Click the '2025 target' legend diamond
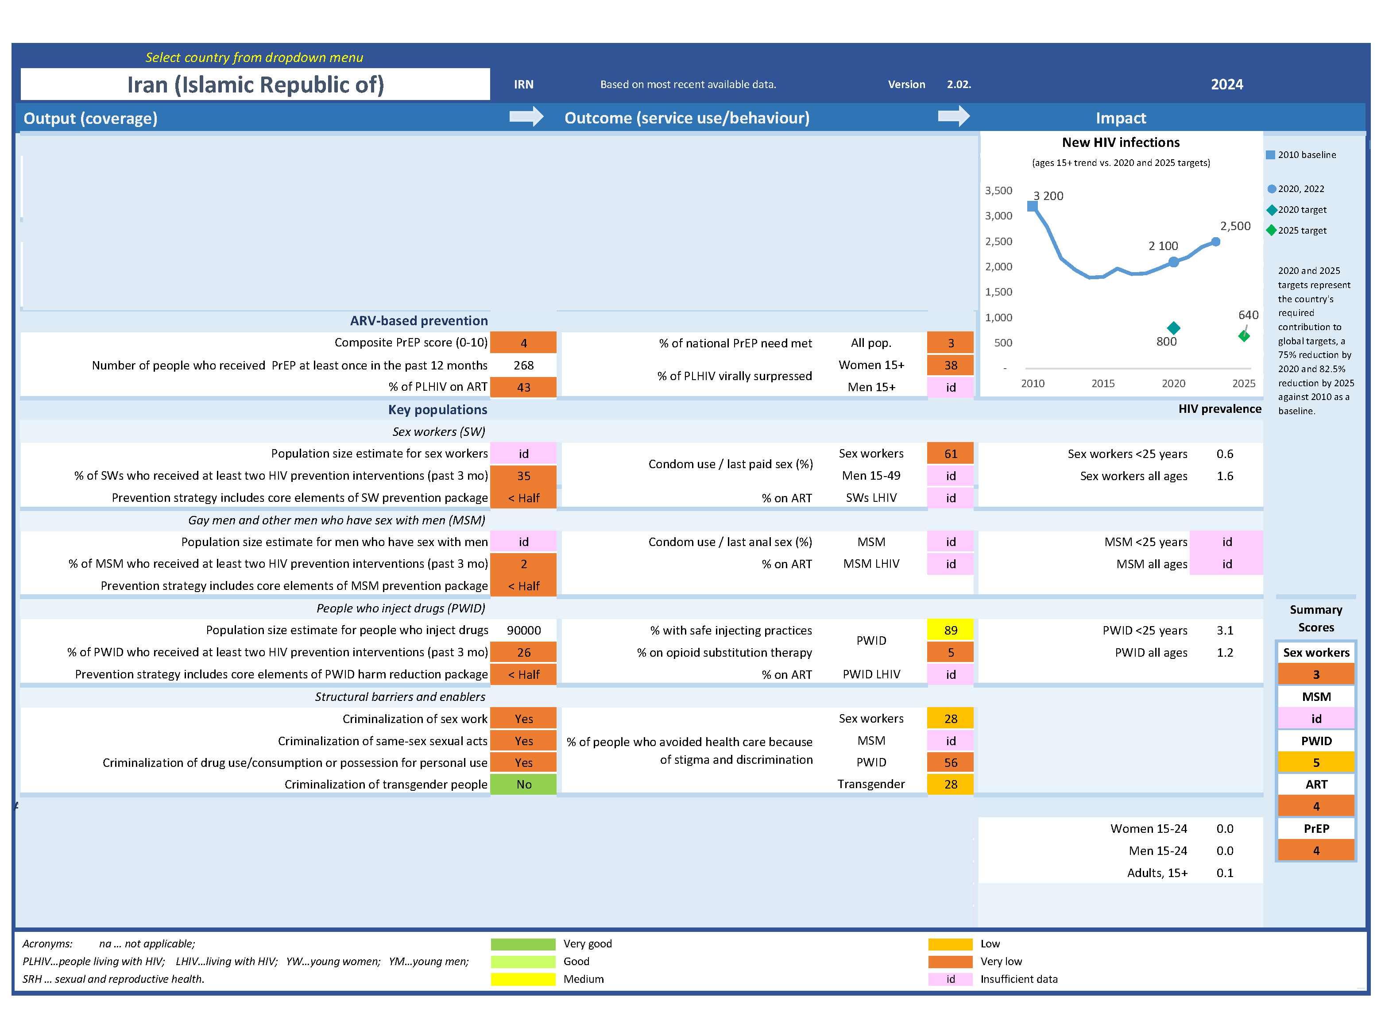The image size is (1381, 1035). (1271, 230)
